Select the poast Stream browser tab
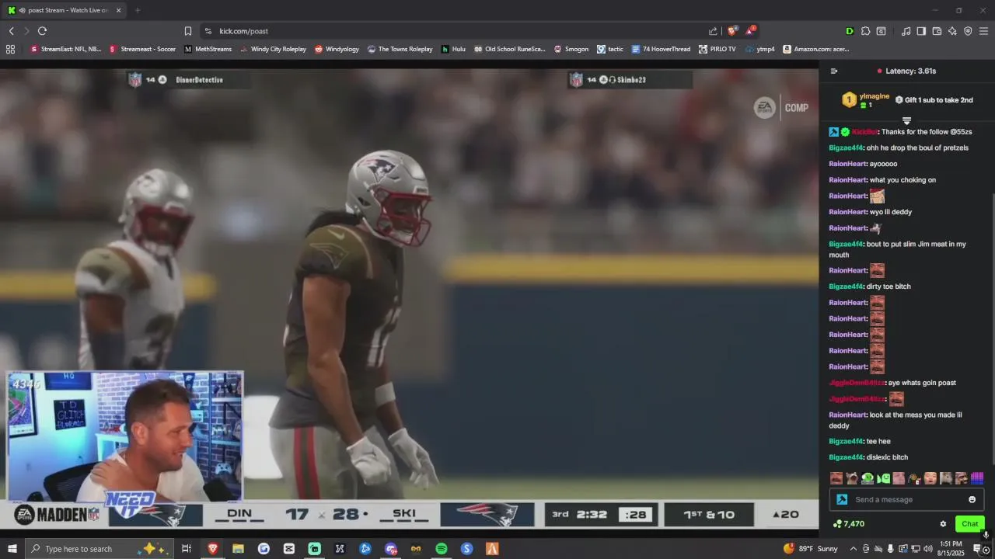Viewport: 995px width, 559px height. click(x=64, y=10)
